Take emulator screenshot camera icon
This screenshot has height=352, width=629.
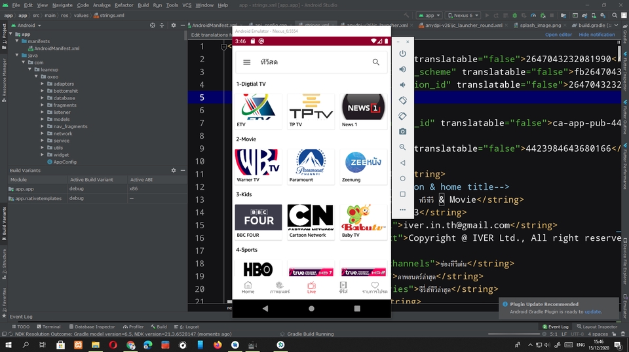[402, 132]
